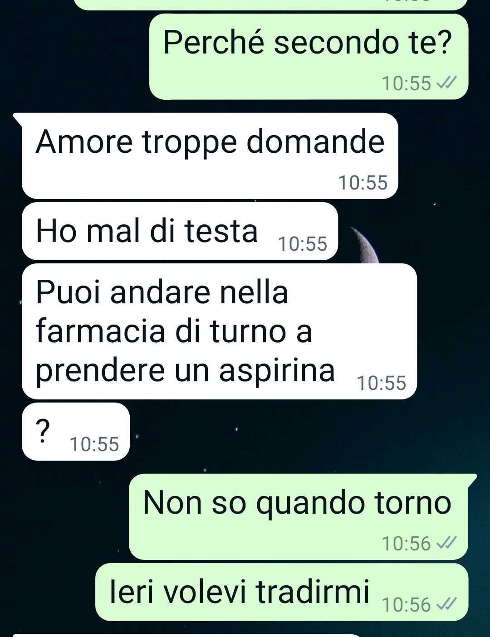490x637 pixels.
Task: Tap the 'Non so quando torno' message bubble
Action: (299, 517)
